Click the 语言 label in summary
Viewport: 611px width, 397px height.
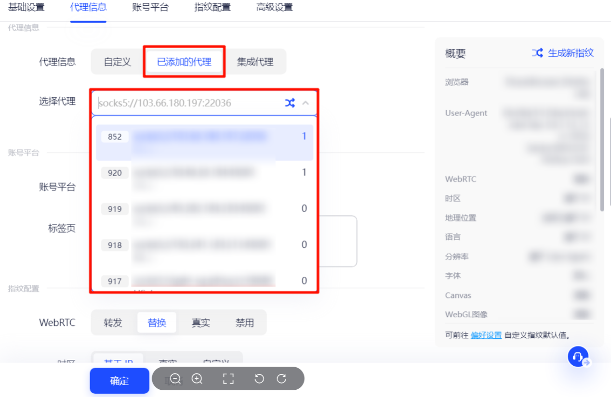coord(453,237)
